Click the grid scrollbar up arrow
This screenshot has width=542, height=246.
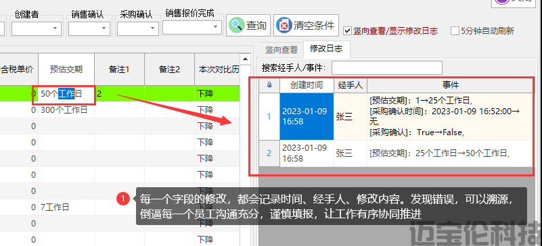click(x=245, y=59)
